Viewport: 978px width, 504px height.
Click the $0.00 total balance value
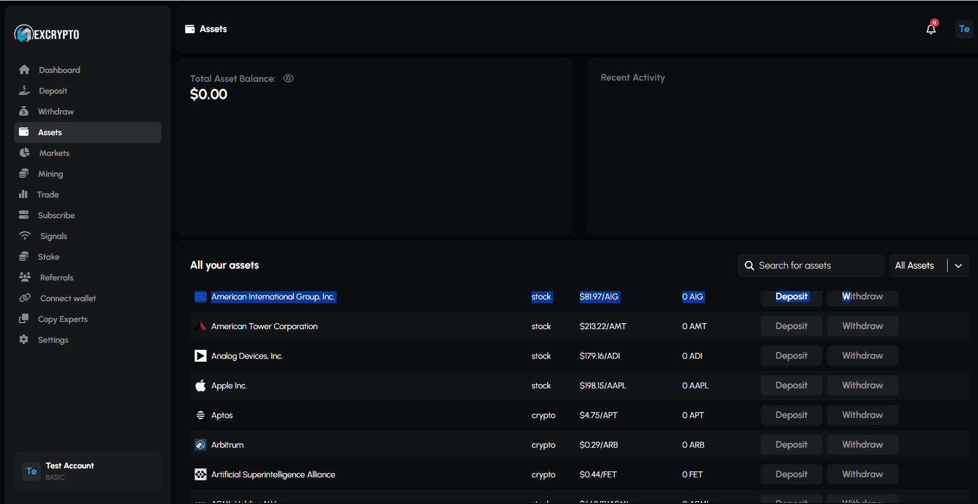[208, 94]
